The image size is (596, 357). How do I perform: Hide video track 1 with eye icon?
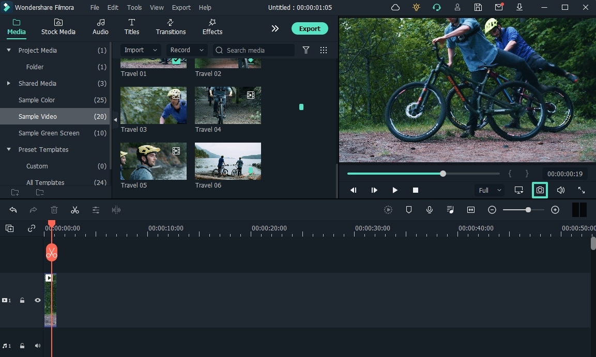click(x=38, y=300)
